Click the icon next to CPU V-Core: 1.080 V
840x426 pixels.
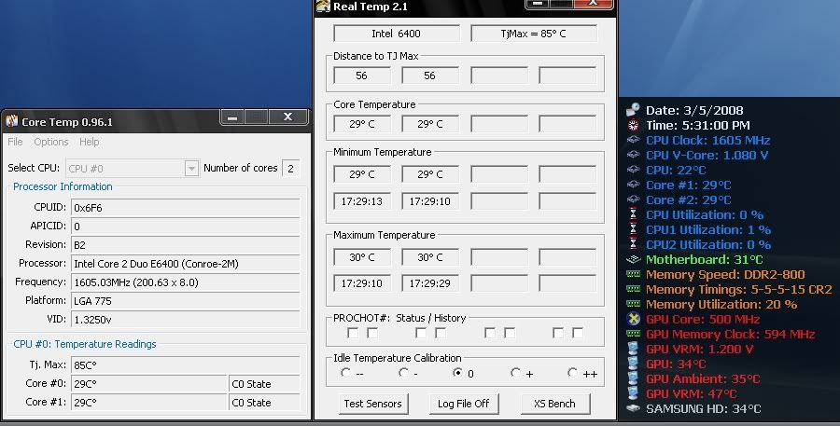click(x=633, y=155)
